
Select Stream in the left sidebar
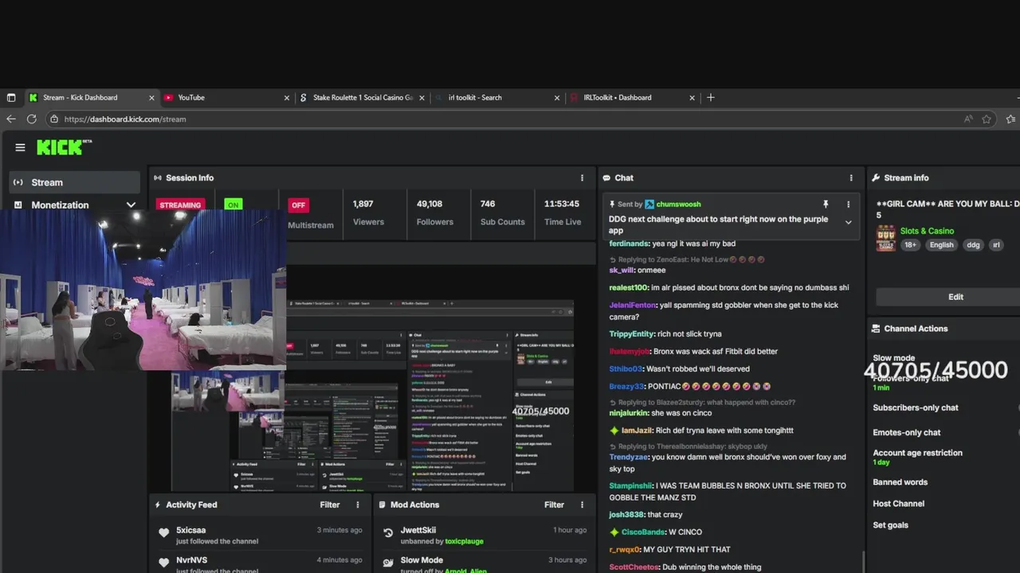75,182
